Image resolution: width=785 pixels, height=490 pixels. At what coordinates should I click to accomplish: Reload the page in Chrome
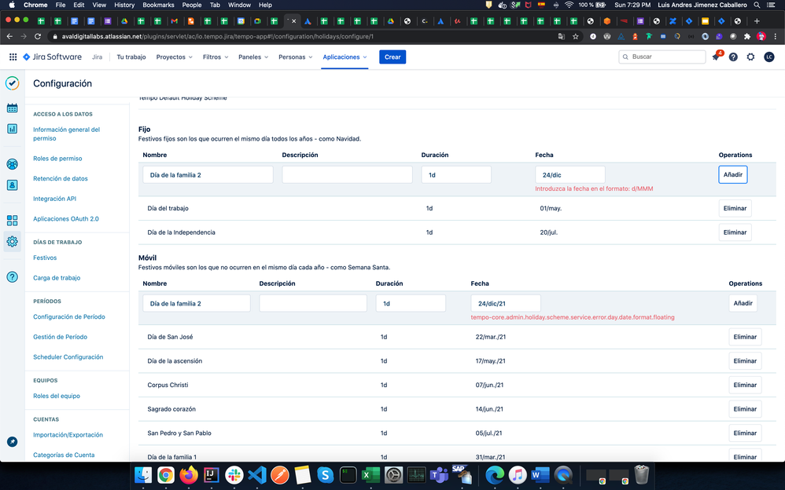tap(38, 36)
